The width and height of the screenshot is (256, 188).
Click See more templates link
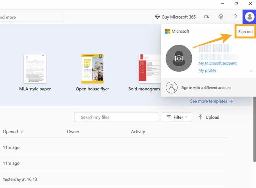tap(211, 101)
